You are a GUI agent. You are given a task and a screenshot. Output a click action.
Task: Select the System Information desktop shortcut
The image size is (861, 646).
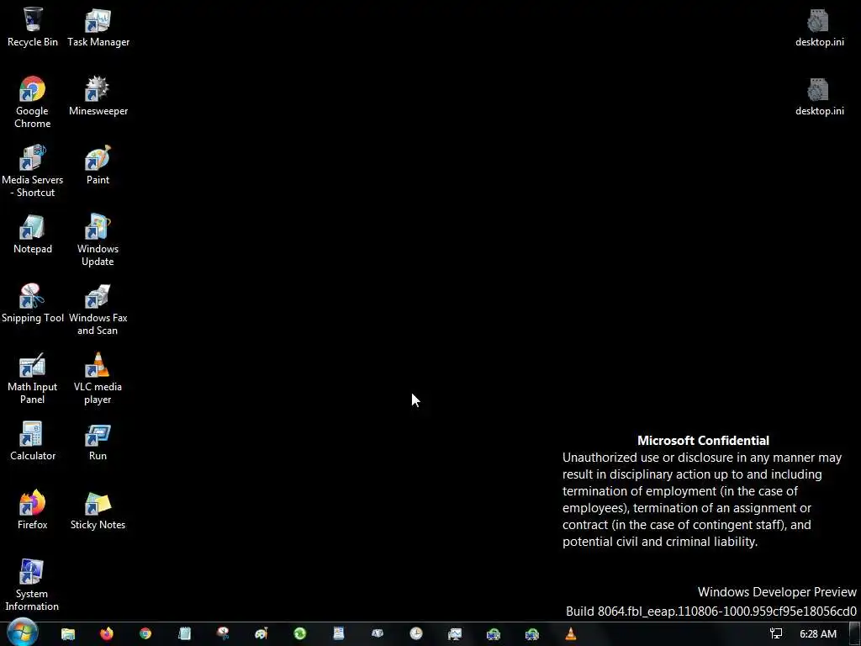click(32, 585)
